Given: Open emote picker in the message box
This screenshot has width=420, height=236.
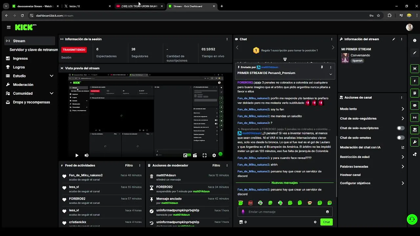Looking at the screenshot, I should pyautogui.click(x=327, y=212).
